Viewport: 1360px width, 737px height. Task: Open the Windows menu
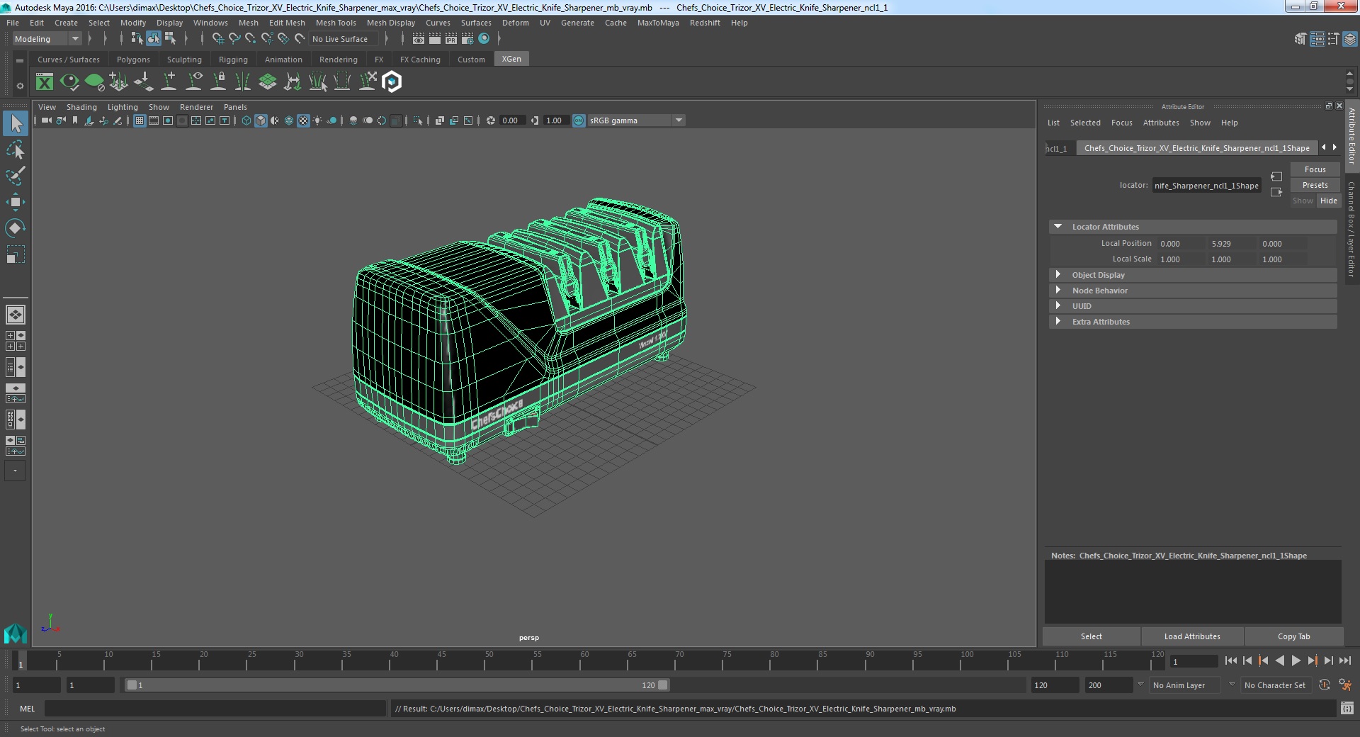pyautogui.click(x=210, y=23)
